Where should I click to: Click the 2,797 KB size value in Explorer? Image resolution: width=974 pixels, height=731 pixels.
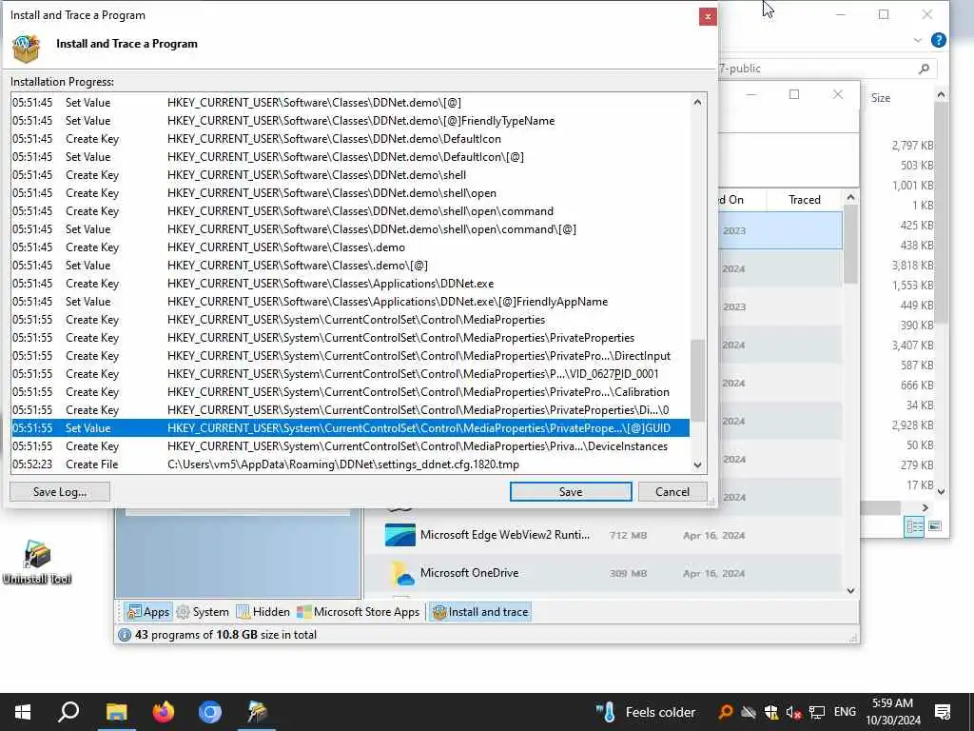click(912, 146)
